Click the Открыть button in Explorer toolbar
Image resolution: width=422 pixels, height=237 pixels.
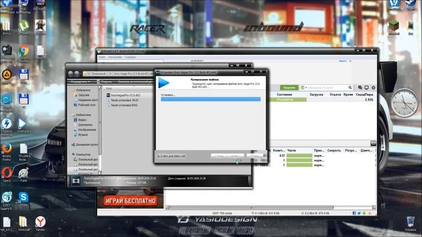(105, 82)
